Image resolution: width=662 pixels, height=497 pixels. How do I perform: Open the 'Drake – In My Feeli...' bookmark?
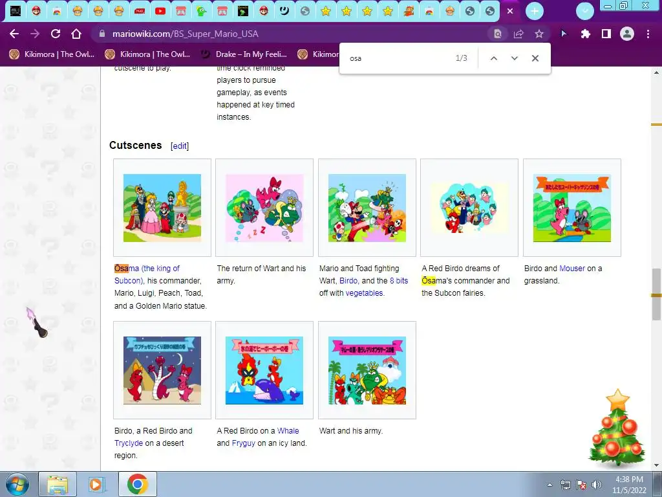[244, 54]
